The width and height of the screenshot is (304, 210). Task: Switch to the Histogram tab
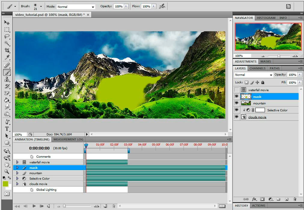[266, 18]
